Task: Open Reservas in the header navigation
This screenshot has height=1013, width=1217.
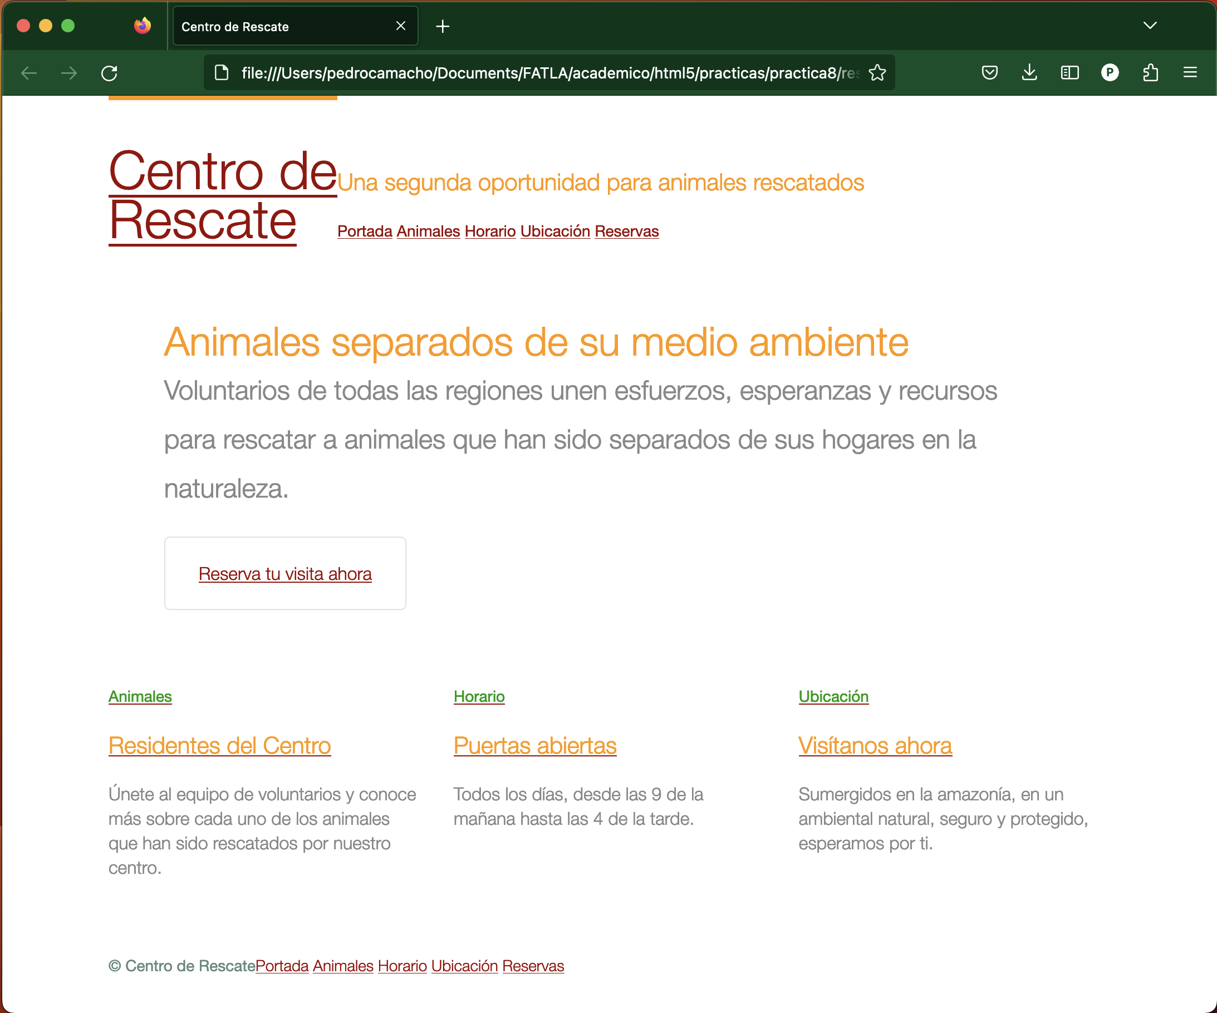Action: [x=626, y=231]
